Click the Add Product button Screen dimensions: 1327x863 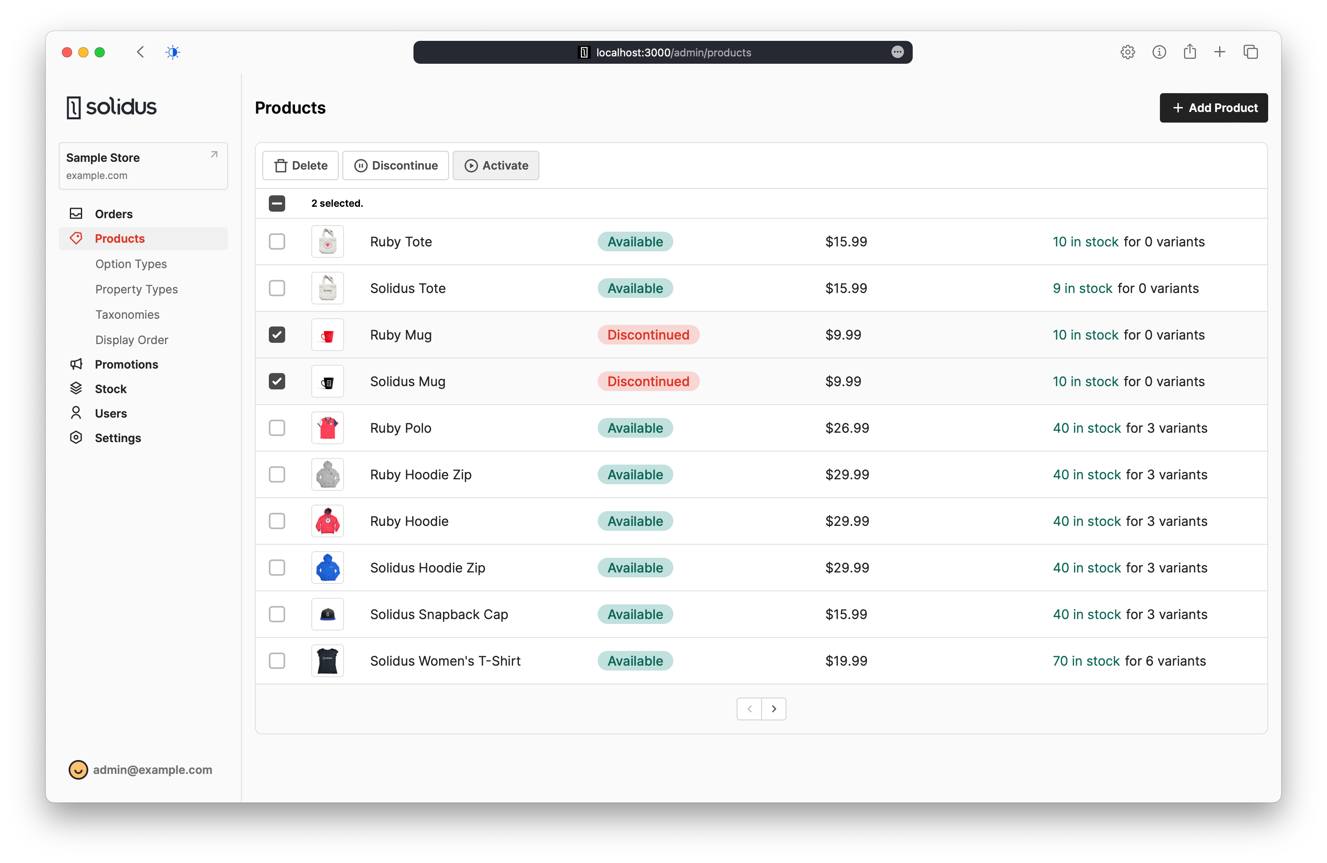1213,107
